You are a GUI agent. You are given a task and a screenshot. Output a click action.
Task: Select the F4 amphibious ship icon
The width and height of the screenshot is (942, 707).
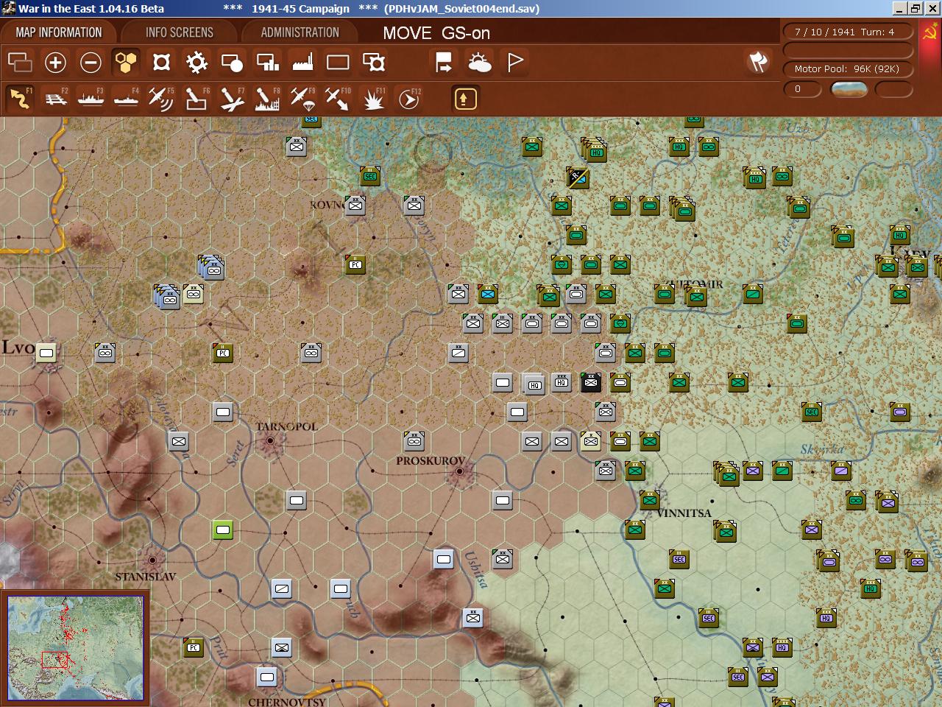tap(126, 98)
